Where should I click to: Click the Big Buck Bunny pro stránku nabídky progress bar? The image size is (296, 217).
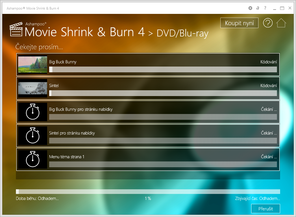coord(163,117)
